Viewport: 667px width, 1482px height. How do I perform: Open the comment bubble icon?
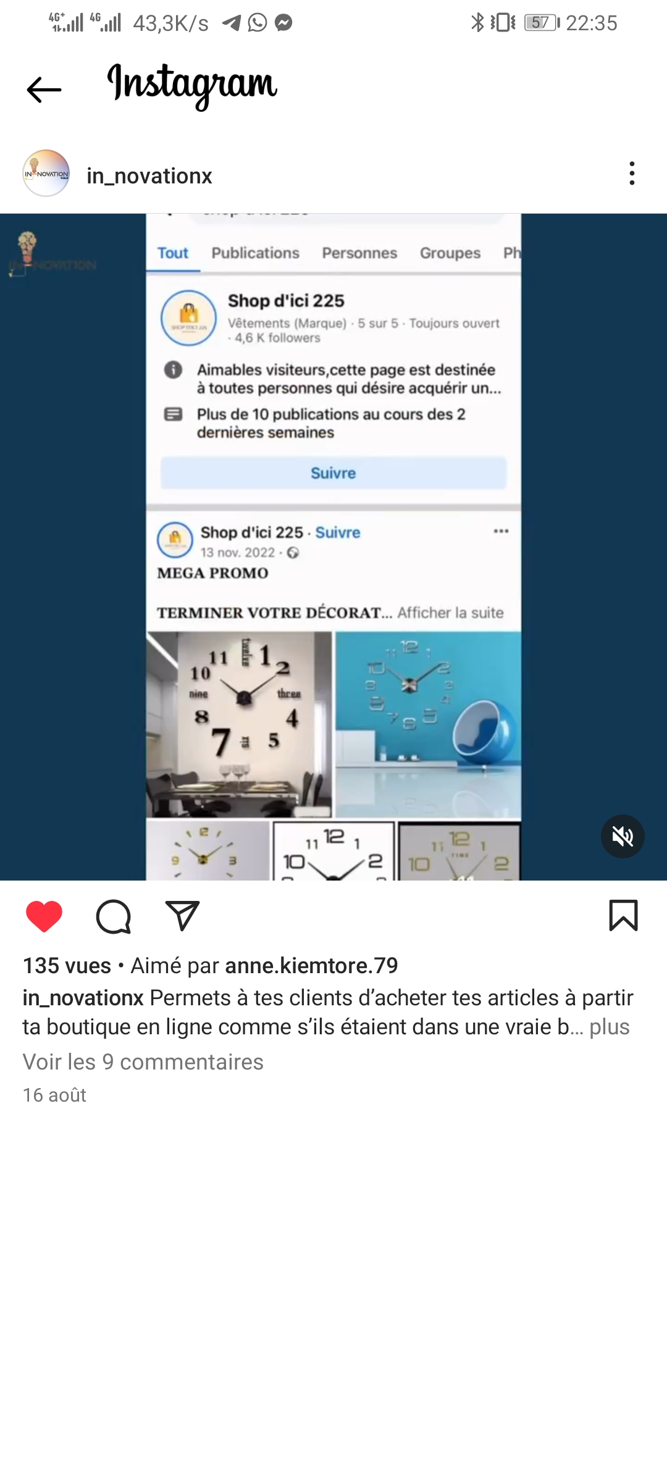coord(114,916)
